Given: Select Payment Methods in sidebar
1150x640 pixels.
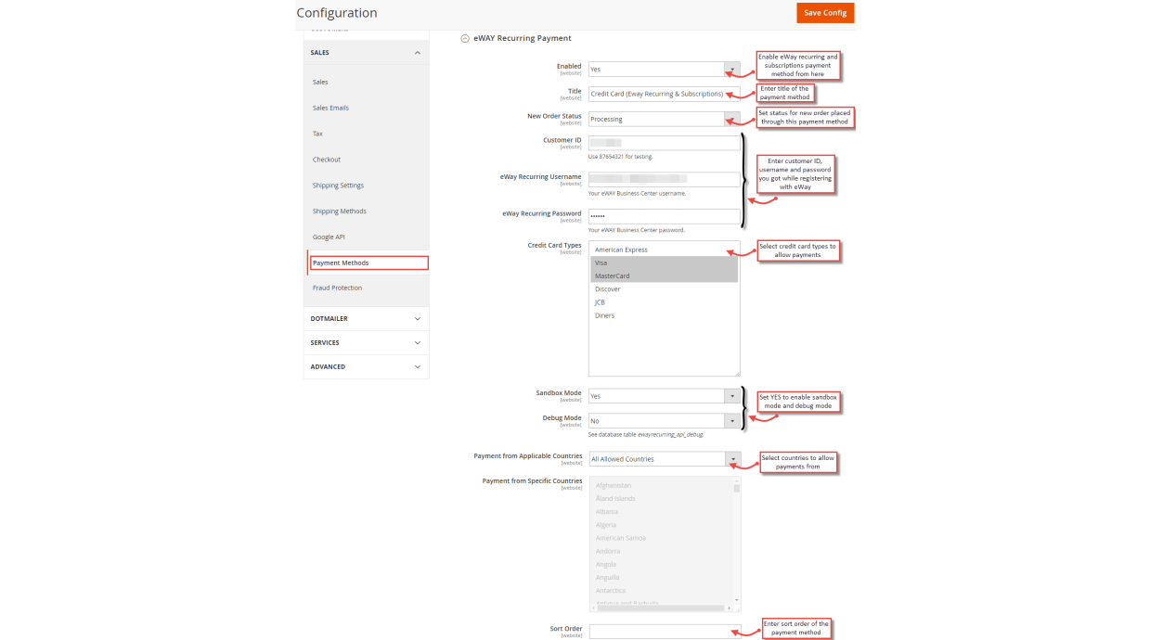Looking at the screenshot, I should point(368,263).
